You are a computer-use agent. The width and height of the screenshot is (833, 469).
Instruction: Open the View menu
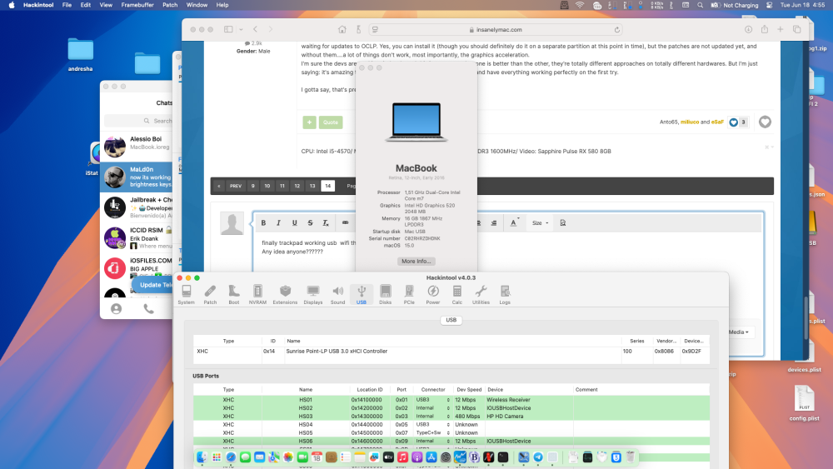[x=106, y=5]
